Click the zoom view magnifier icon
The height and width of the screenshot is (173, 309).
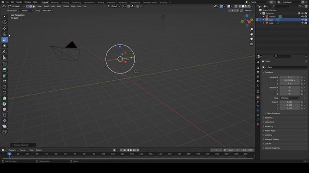pyautogui.click(x=252, y=29)
